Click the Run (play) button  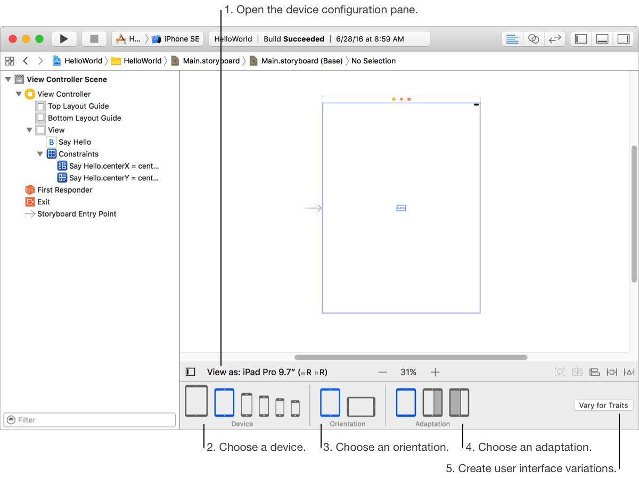[x=64, y=39]
